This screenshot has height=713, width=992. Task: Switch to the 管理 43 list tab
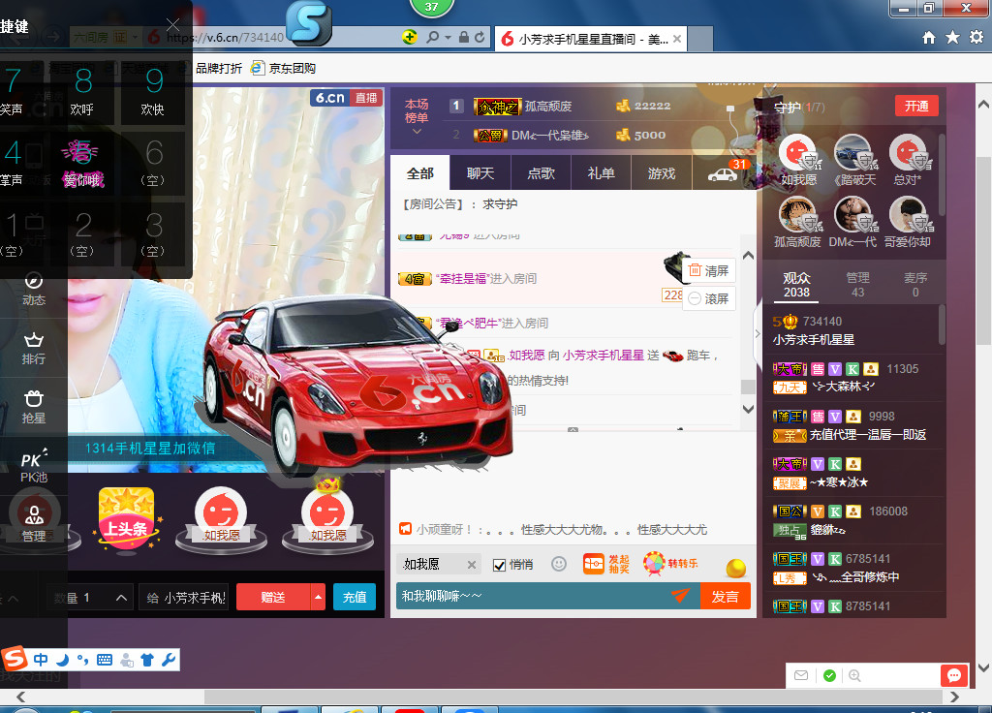tap(858, 285)
